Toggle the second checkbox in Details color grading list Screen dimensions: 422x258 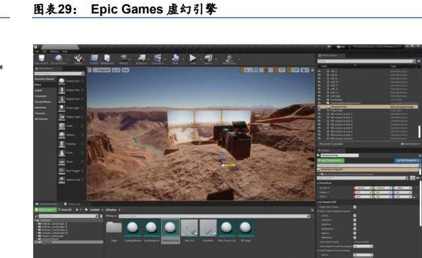tap(355, 220)
